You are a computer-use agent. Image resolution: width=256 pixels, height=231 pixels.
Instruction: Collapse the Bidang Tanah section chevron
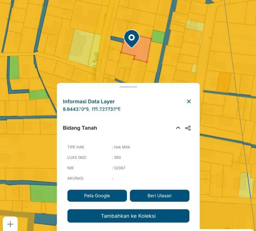tap(178, 128)
